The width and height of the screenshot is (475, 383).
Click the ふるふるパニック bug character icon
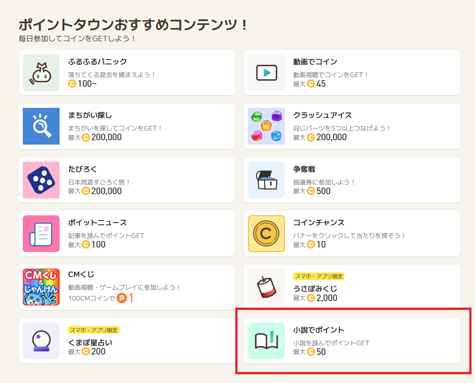41,73
